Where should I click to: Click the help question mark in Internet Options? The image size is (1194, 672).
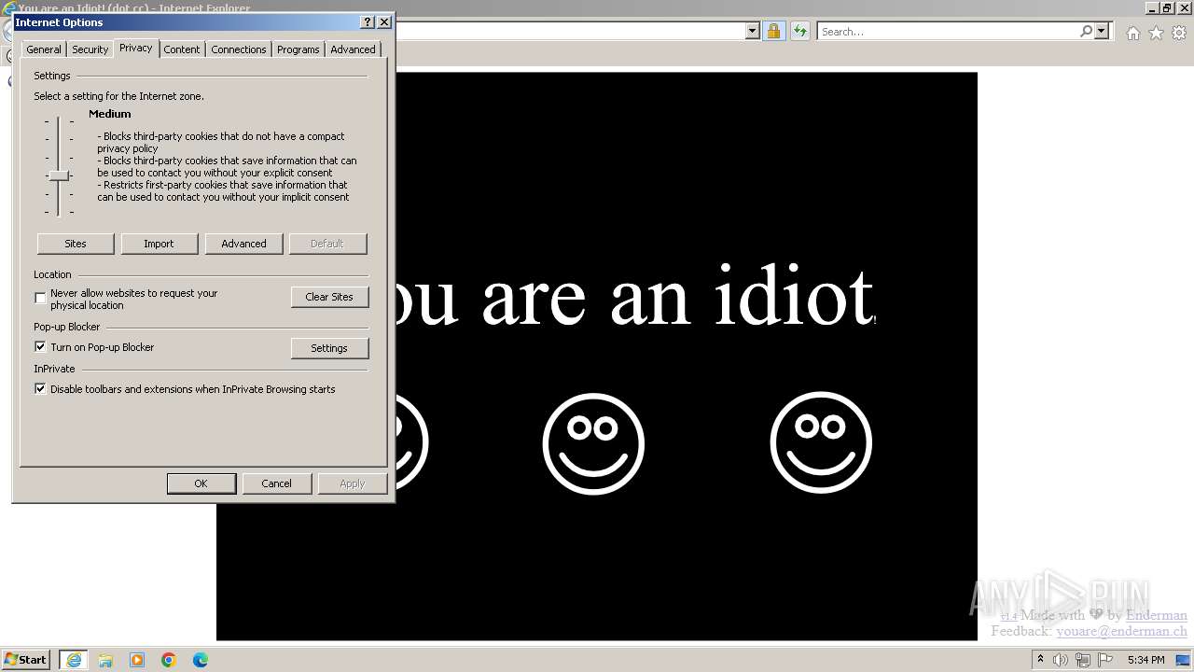368,22
